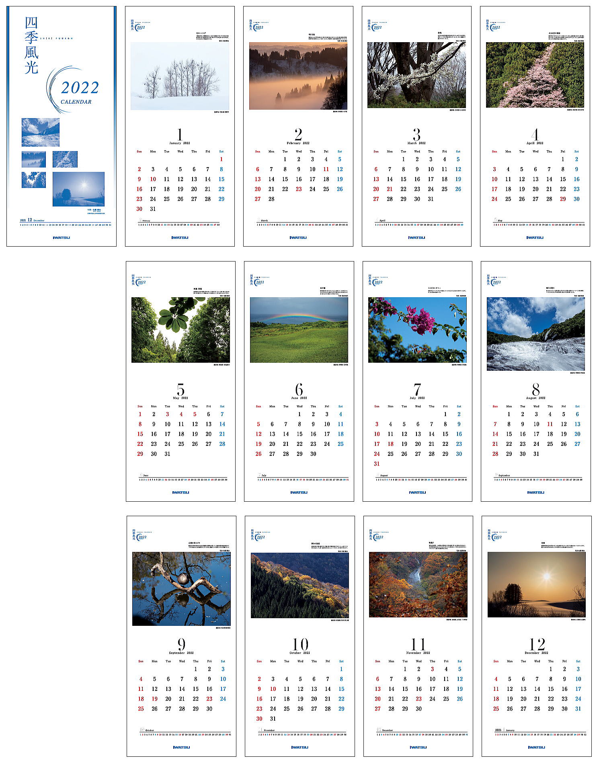
Task: Click the IWATSU logo on cover page
Action: 62,237
